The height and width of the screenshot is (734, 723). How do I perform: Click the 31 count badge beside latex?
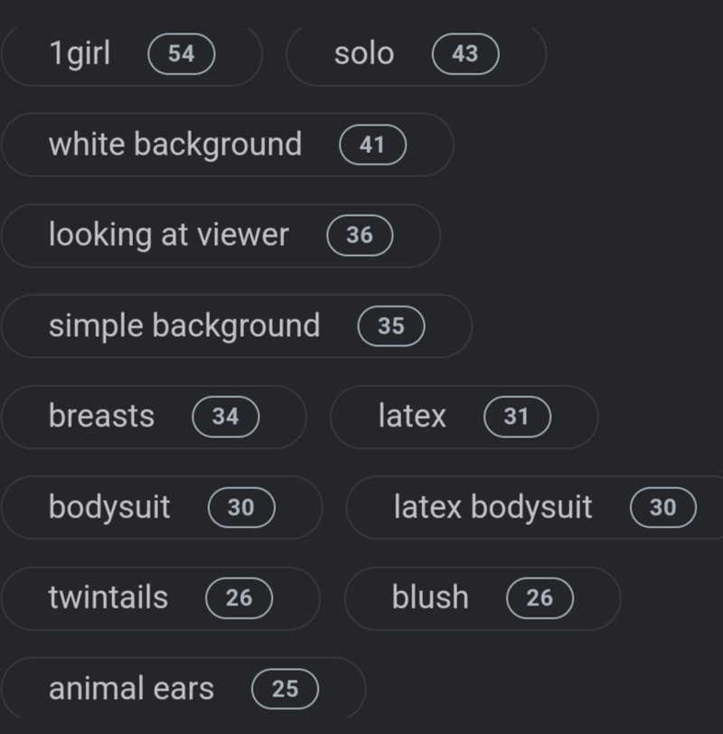pyautogui.click(x=517, y=417)
